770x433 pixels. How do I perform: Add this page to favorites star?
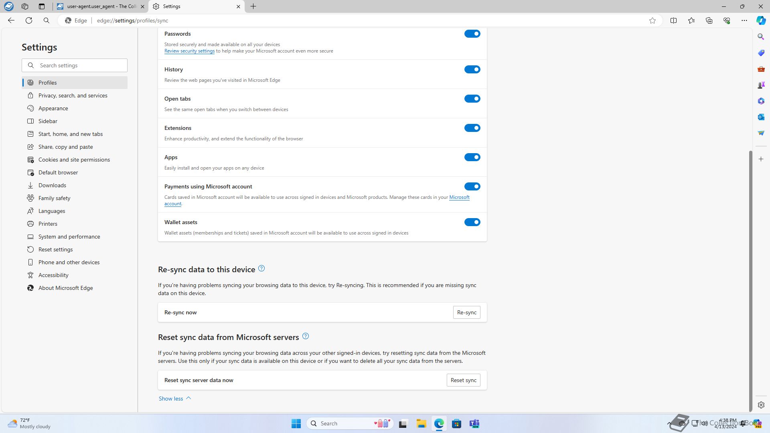click(x=652, y=20)
